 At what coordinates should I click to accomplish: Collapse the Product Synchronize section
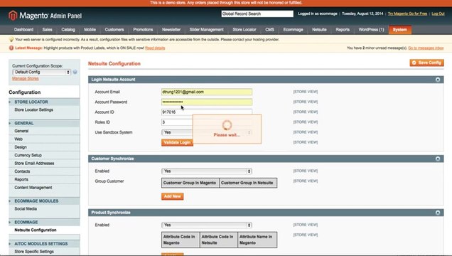pyautogui.click(x=438, y=213)
